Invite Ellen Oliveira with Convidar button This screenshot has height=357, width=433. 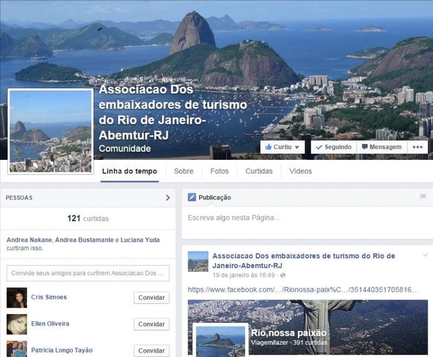click(152, 324)
